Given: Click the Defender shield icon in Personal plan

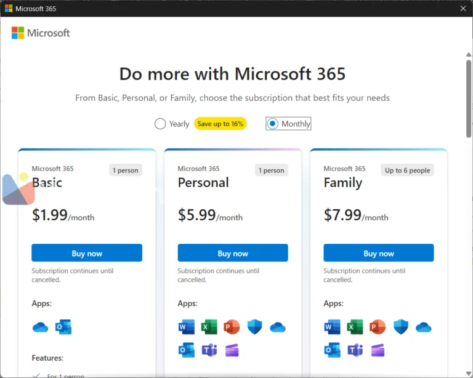Looking at the screenshot, I should [254, 327].
